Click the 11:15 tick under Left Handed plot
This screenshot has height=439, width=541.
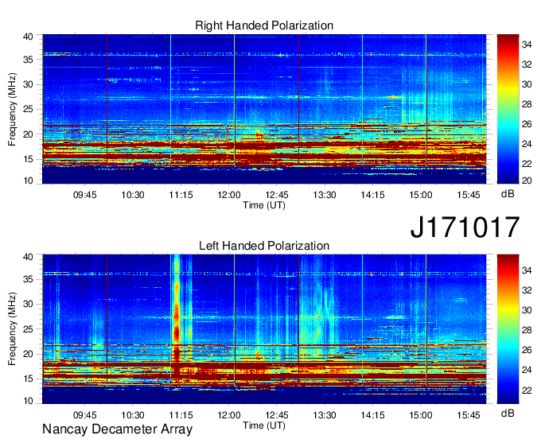coord(181,415)
